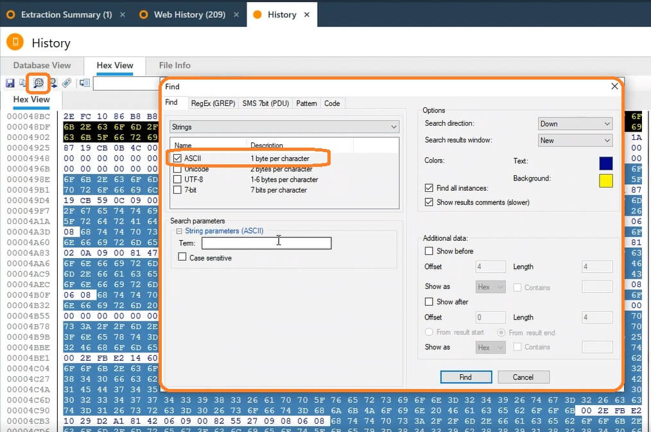
Task: Tick the Case sensitive checkbox
Action: pos(182,257)
